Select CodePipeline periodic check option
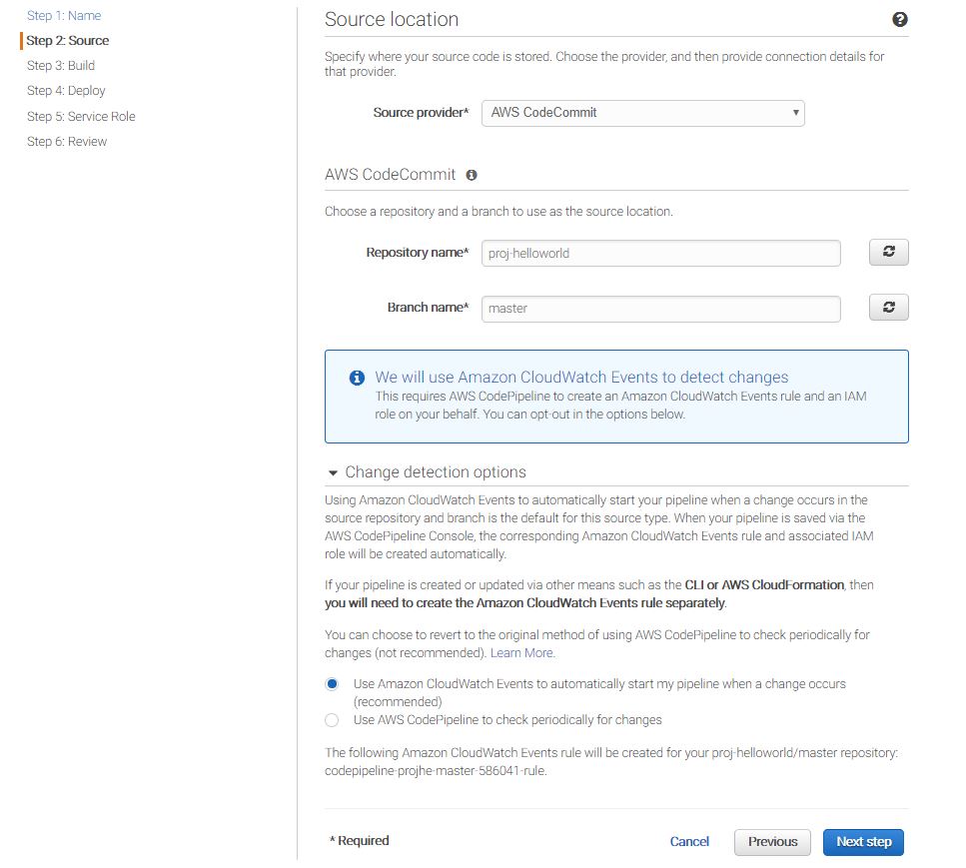This screenshot has height=868, width=966. click(x=332, y=720)
